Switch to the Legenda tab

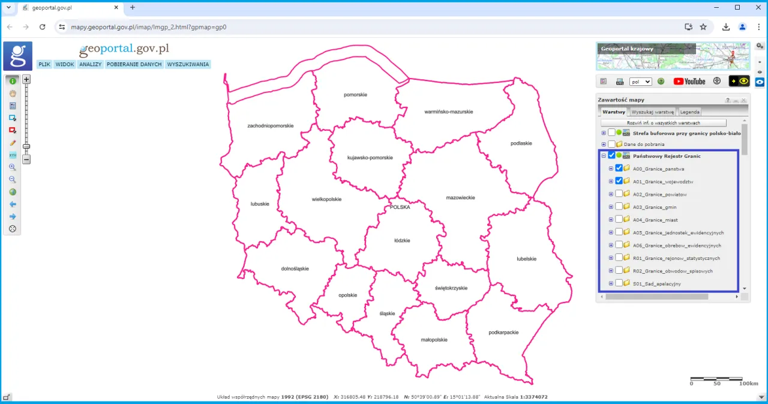(689, 112)
